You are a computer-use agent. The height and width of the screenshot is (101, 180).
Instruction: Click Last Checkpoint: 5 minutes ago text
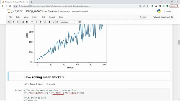[57, 11]
